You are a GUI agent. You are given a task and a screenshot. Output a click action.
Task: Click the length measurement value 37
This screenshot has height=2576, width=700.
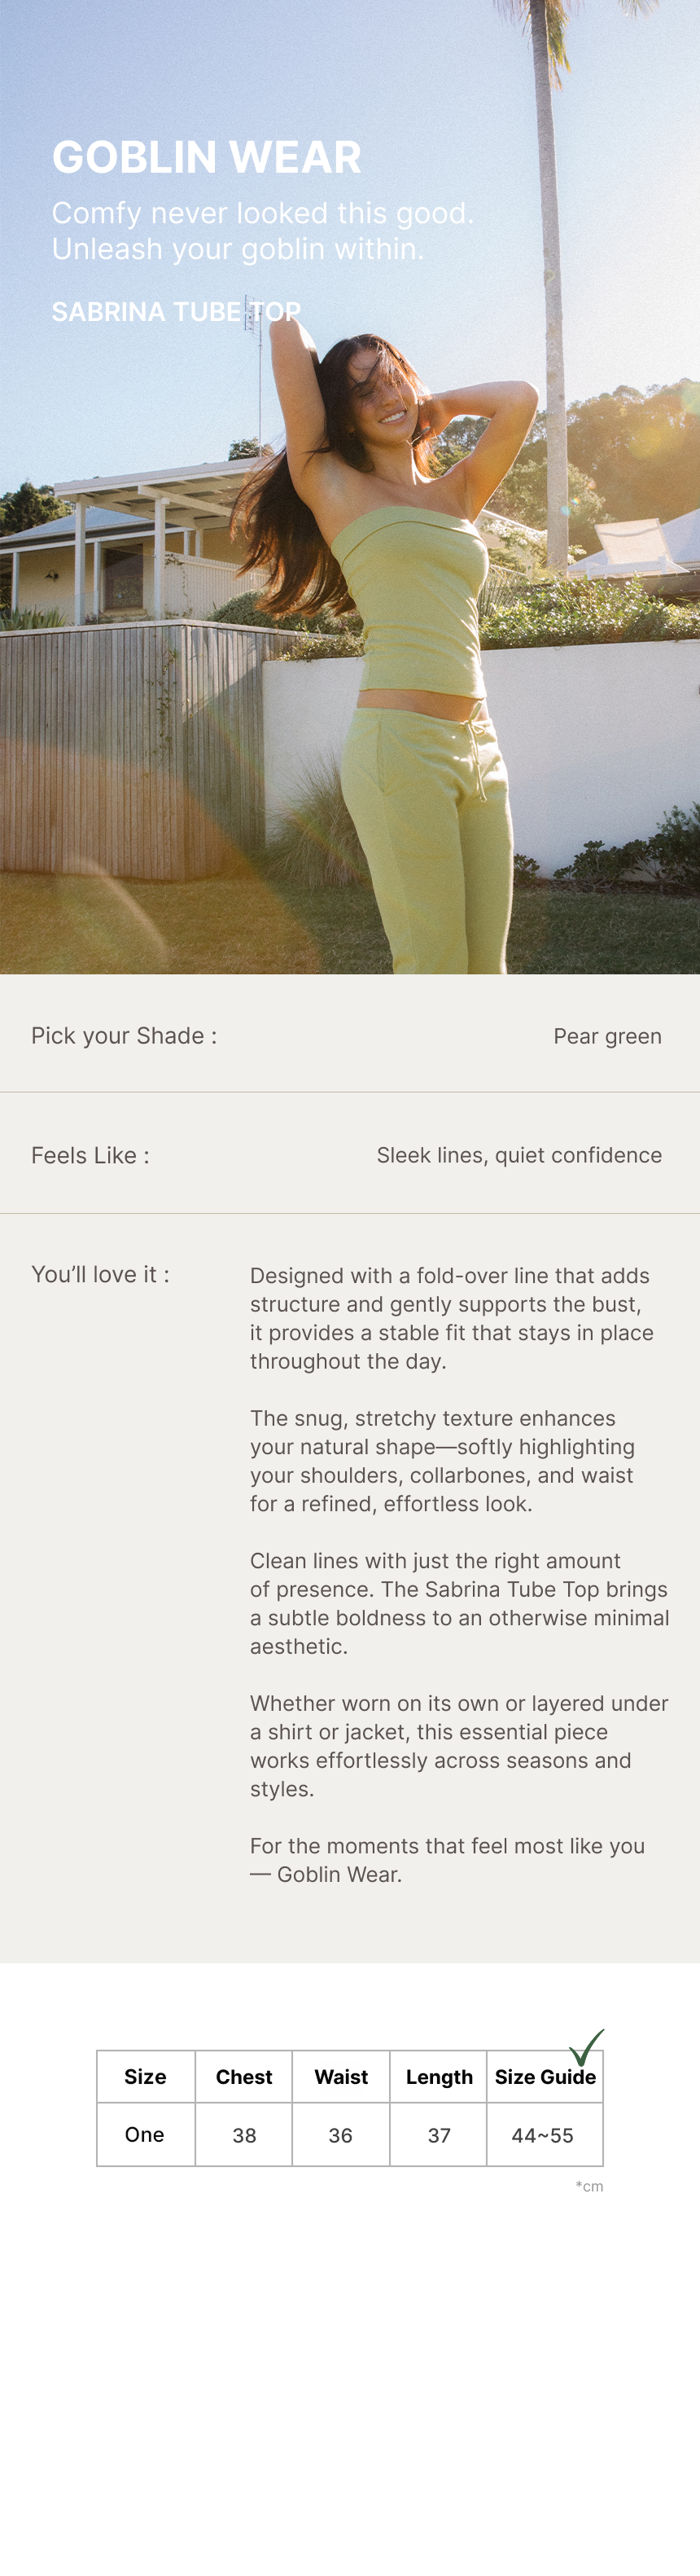[439, 2136]
